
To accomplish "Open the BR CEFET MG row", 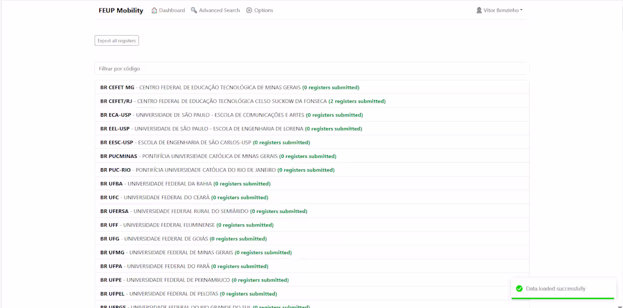I will click(x=312, y=87).
